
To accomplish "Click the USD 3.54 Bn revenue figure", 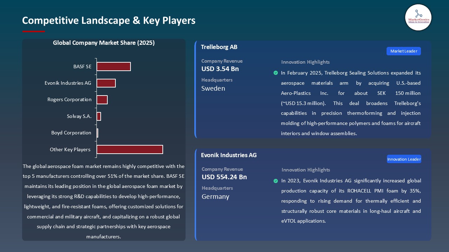I will pyautogui.click(x=220, y=69).
